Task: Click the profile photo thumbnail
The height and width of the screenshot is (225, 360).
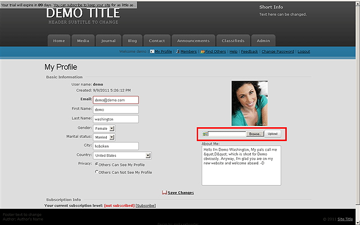Action: point(250,103)
